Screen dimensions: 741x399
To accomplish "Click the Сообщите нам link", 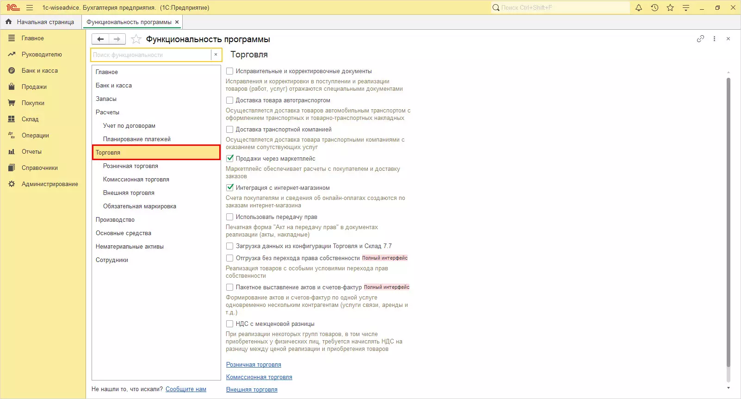I will [x=186, y=389].
